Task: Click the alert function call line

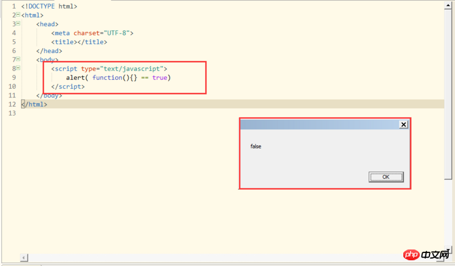Action: point(118,77)
